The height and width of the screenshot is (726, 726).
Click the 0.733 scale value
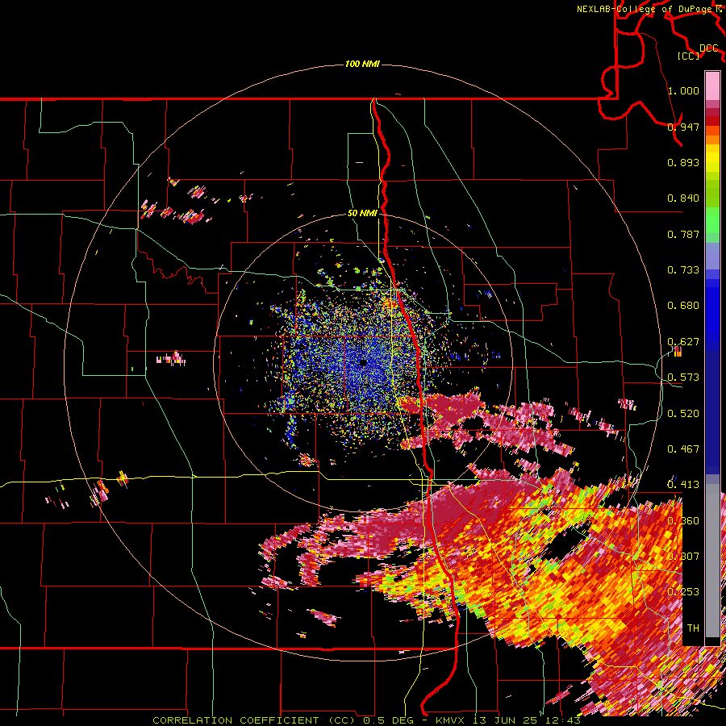tap(683, 270)
